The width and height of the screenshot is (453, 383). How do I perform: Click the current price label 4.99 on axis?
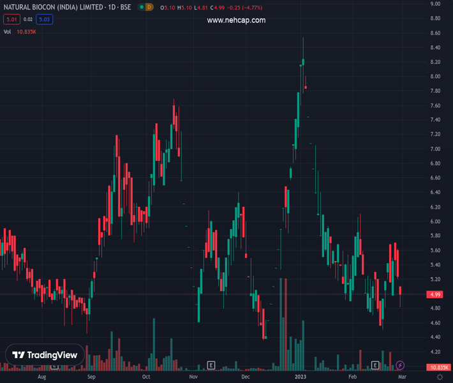[436, 294]
